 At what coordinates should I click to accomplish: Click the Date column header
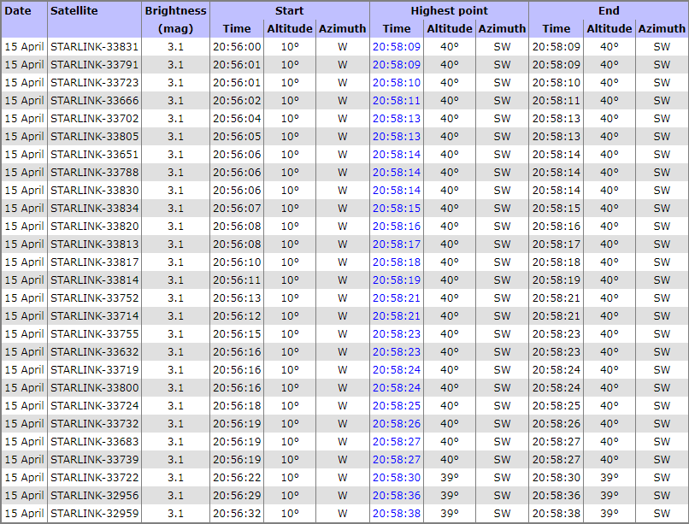pyautogui.click(x=24, y=20)
